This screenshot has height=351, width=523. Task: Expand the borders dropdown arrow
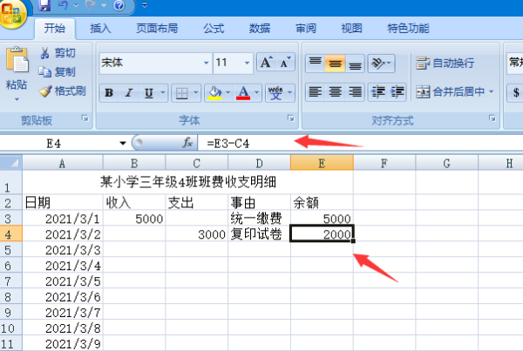coord(196,92)
